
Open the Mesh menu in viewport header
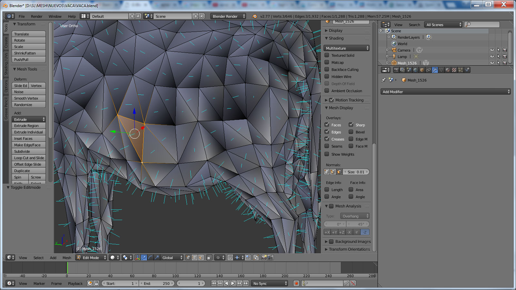[x=67, y=258]
